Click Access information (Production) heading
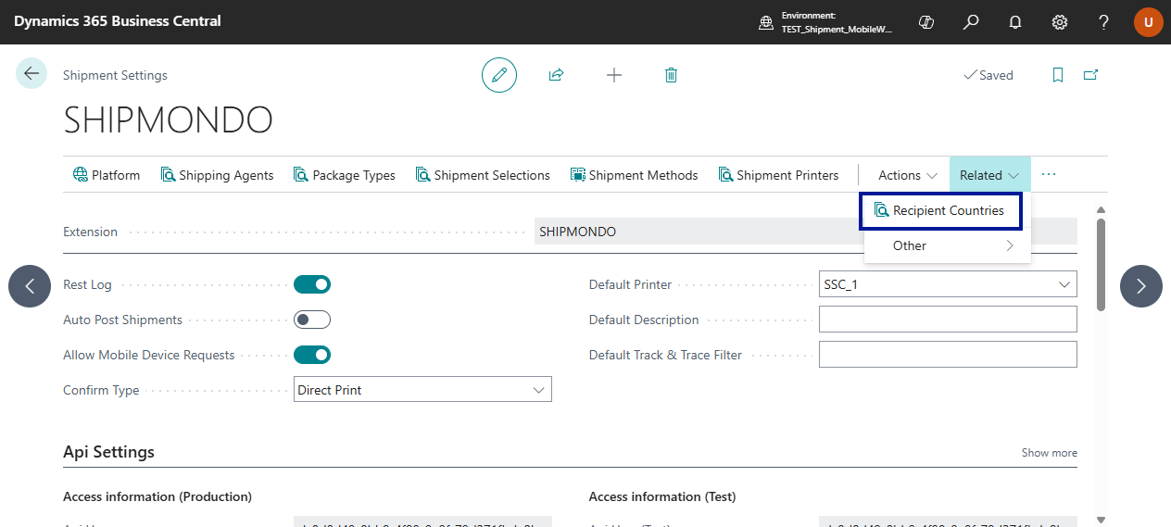This screenshot has height=527, width=1171. coord(157,496)
